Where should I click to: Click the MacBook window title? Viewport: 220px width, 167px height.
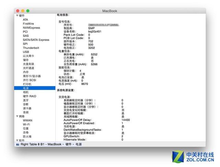tap(110, 11)
